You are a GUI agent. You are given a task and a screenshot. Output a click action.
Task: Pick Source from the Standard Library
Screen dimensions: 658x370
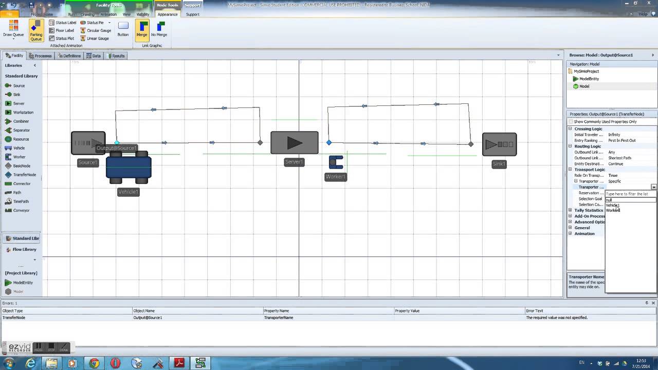[x=15, y=86]
